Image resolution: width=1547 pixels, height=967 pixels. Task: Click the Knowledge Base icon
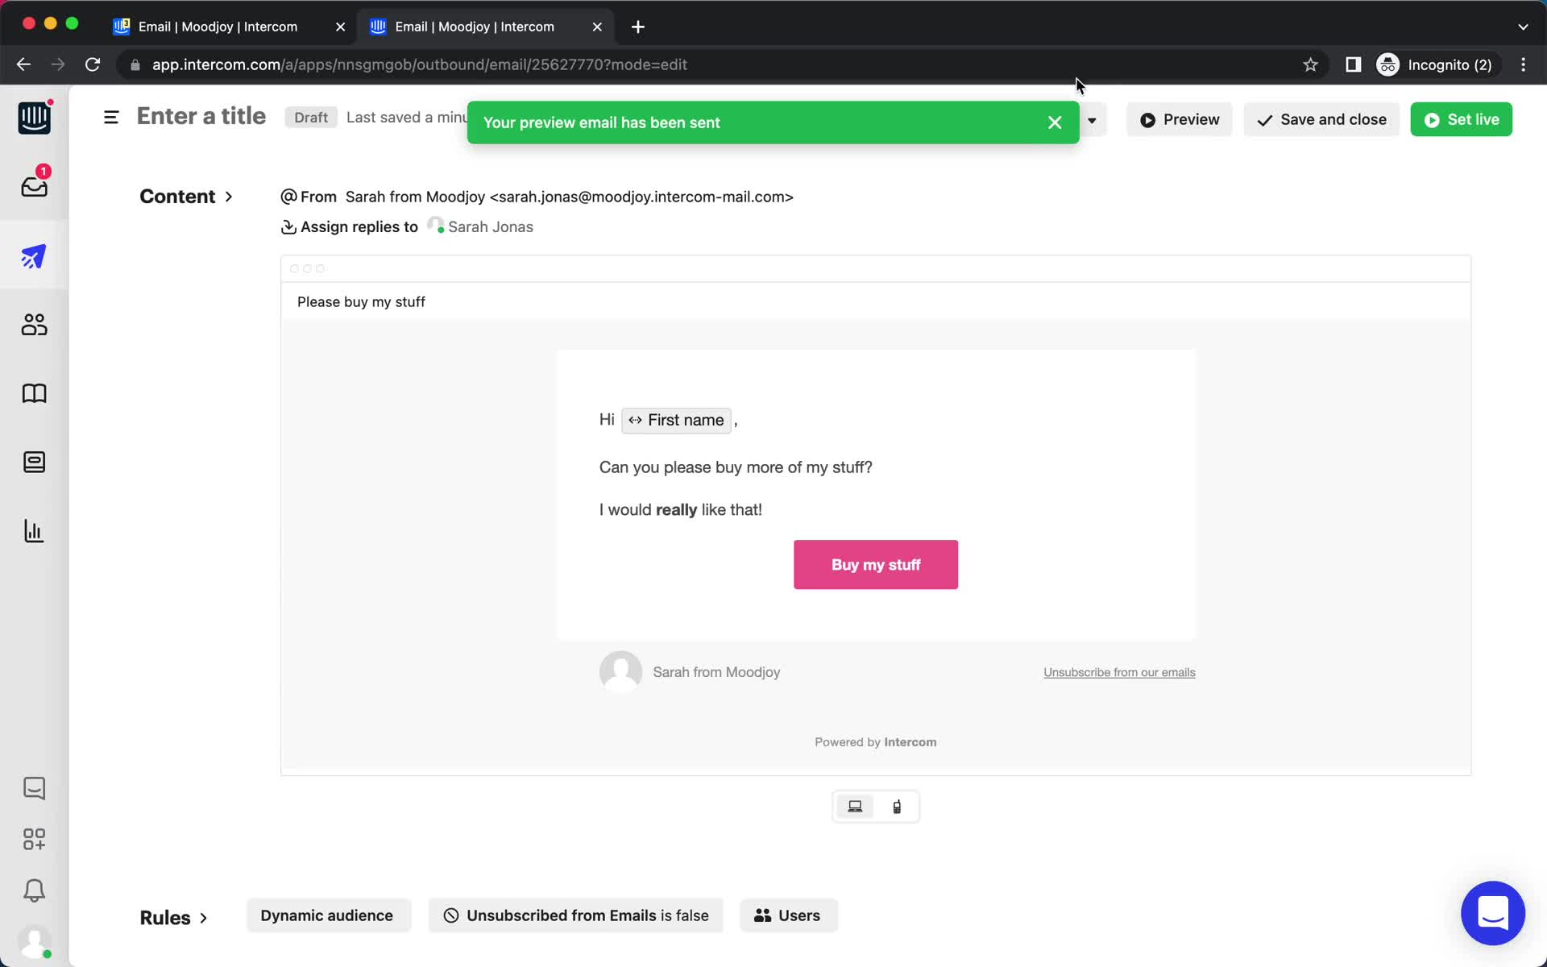click(x=33, y=393)
